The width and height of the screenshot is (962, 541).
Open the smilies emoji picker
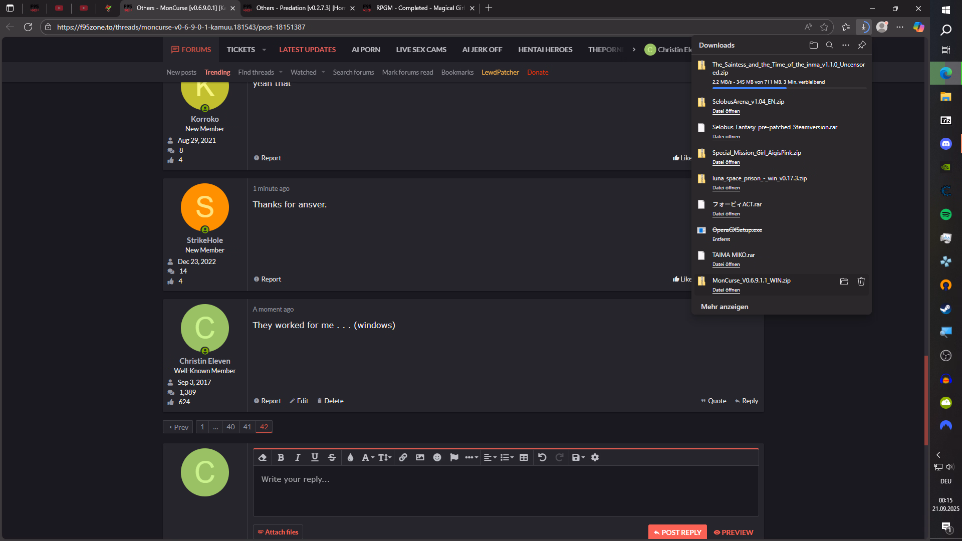437,457
